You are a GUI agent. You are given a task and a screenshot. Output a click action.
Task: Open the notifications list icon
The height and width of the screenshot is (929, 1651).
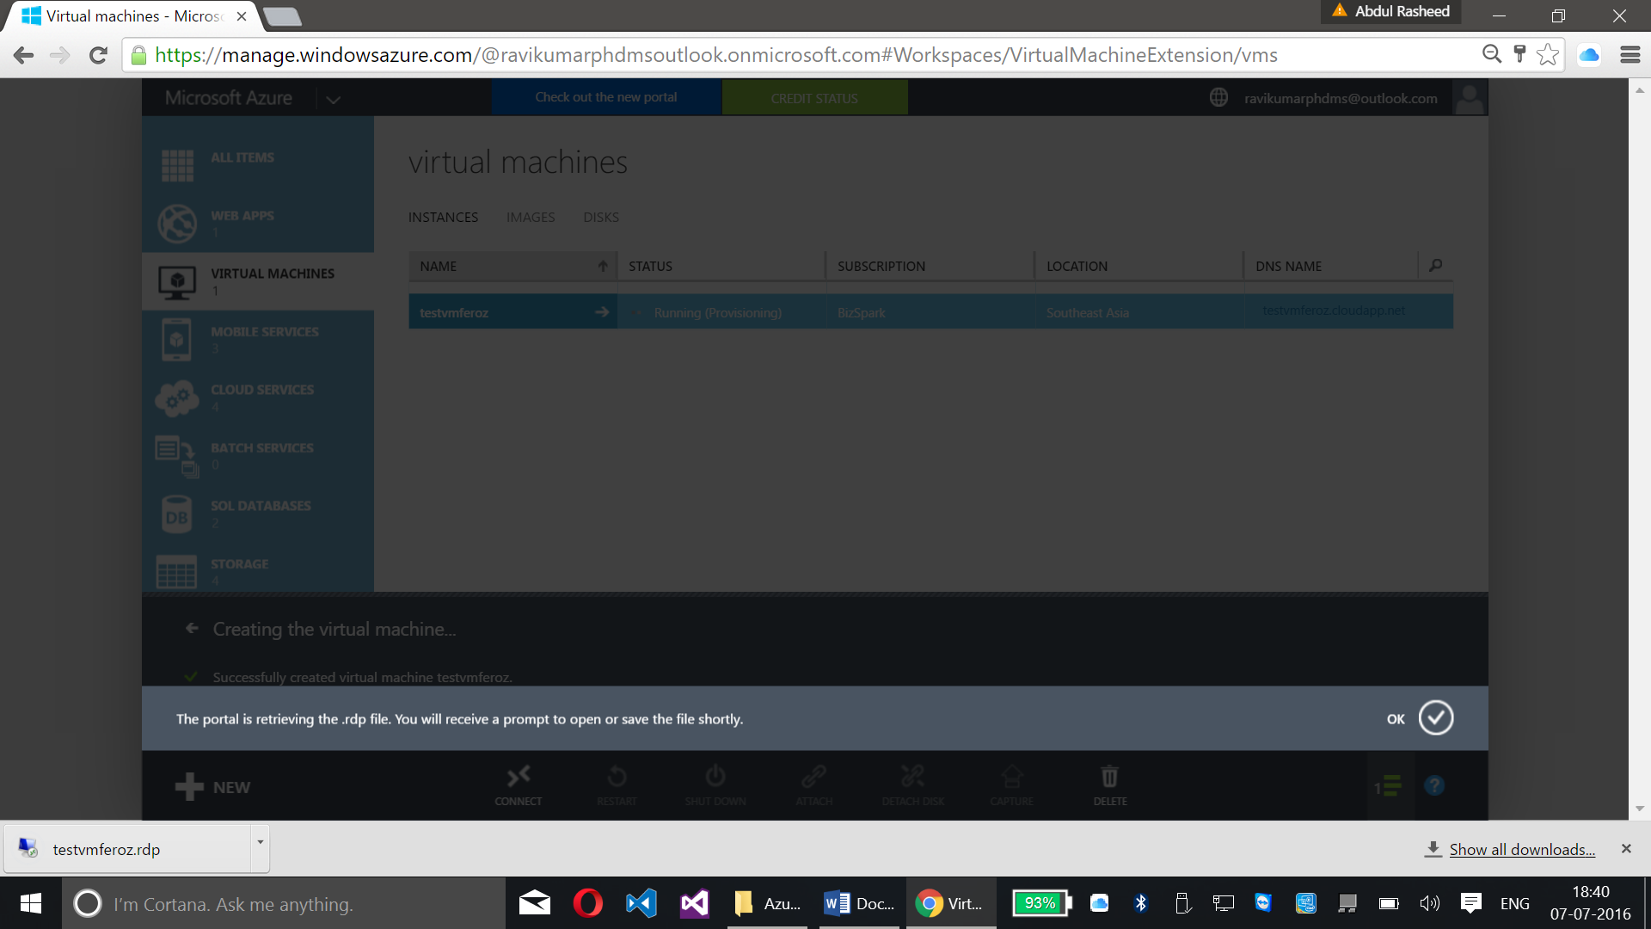pos(1388,786)
